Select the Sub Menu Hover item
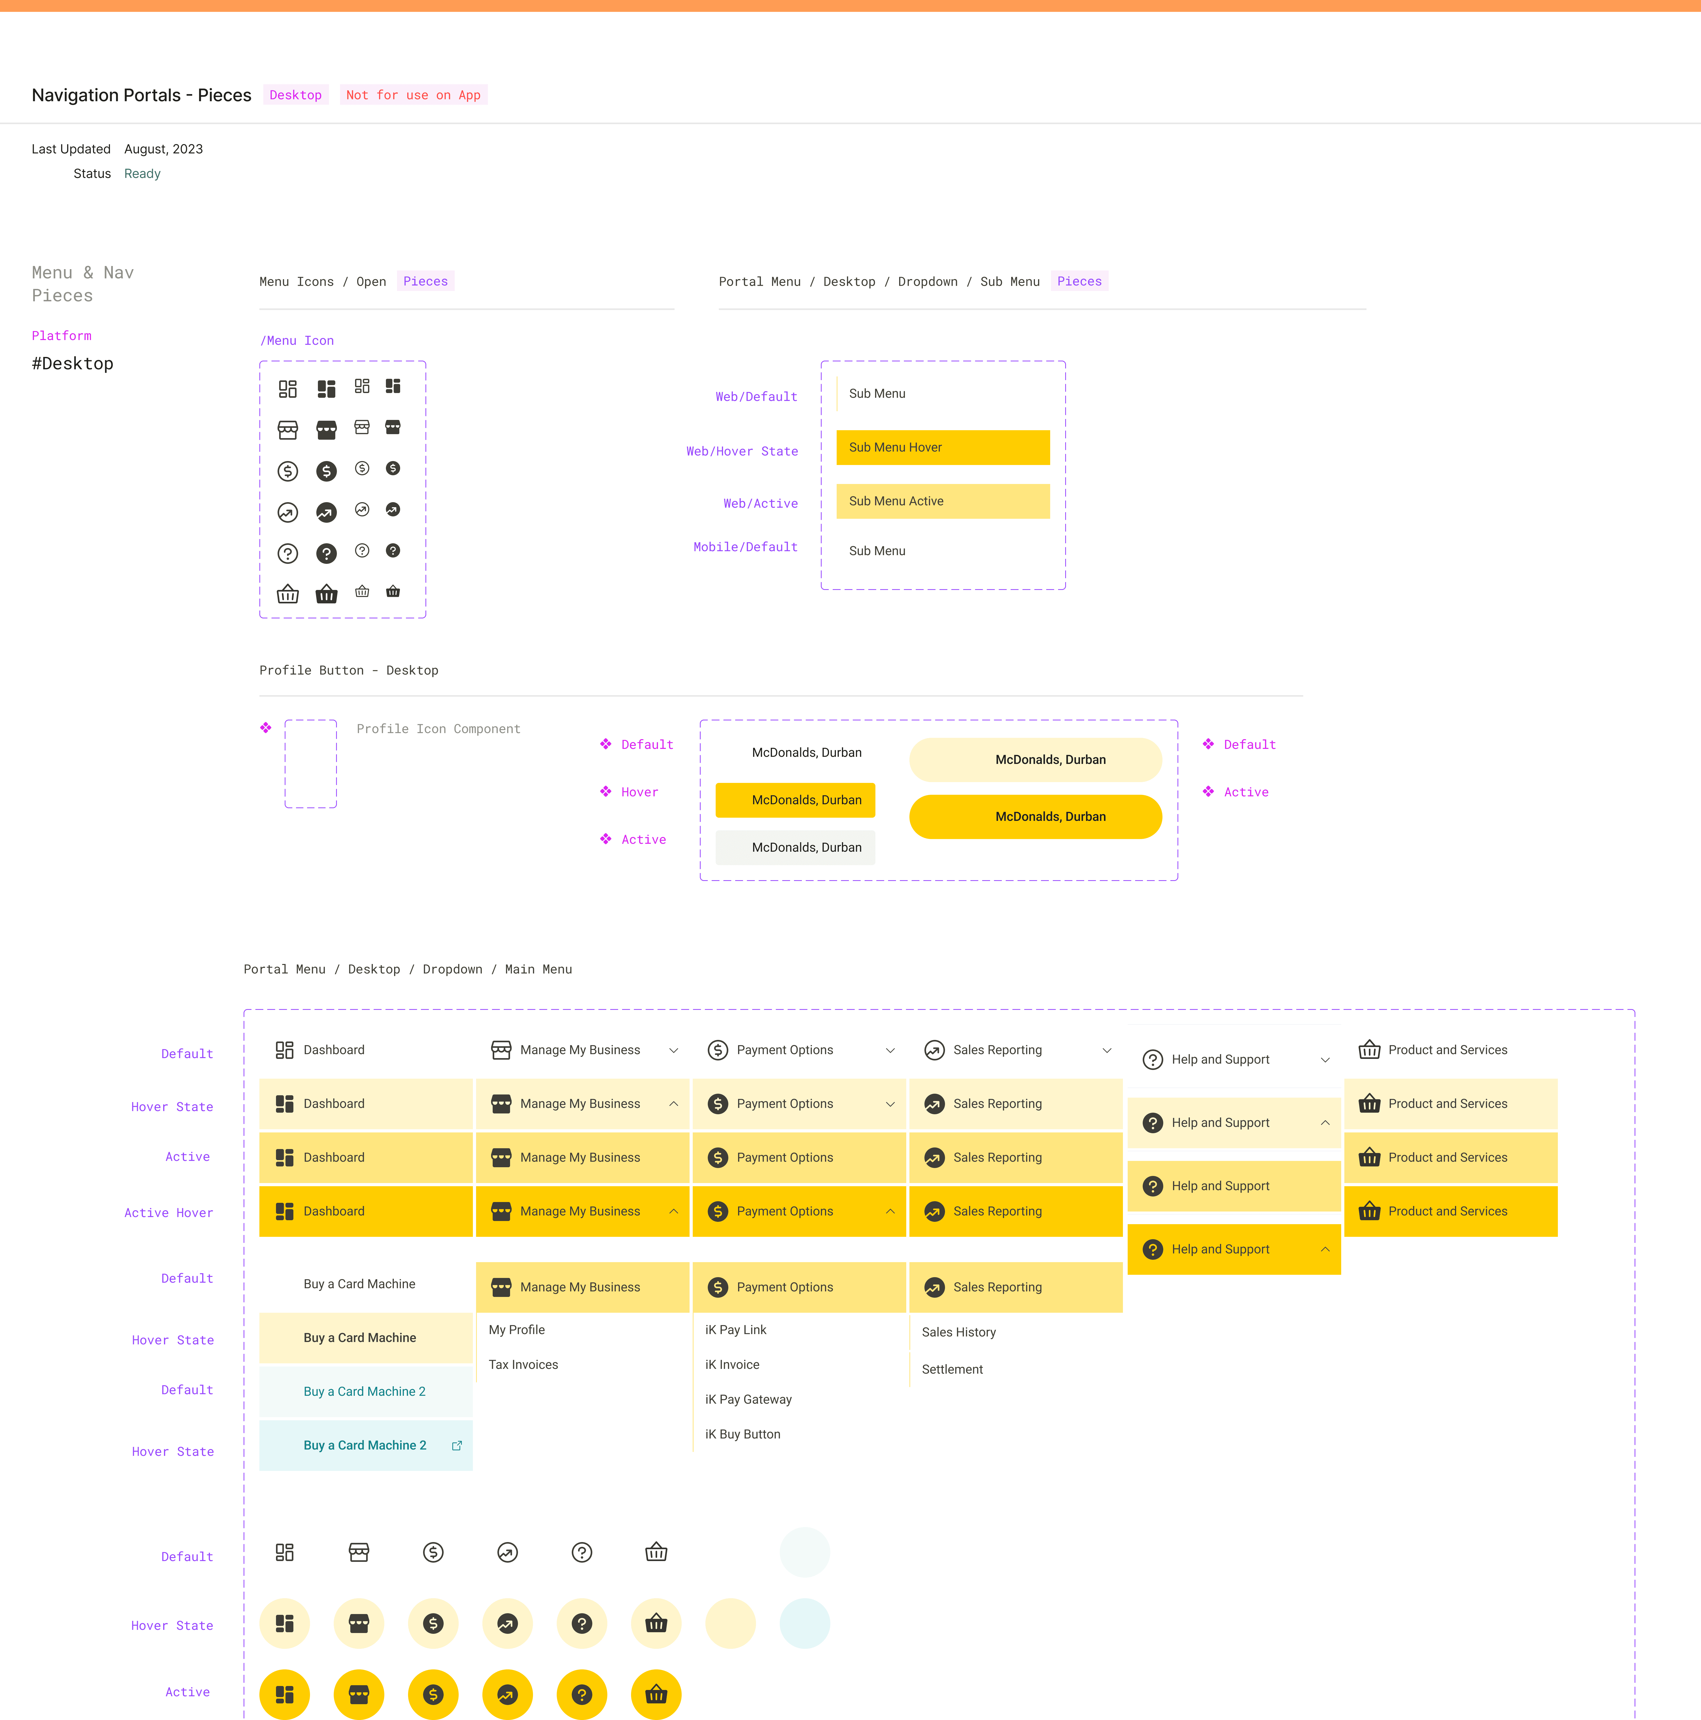The image size is (1701, 1720). coord(943,447)
